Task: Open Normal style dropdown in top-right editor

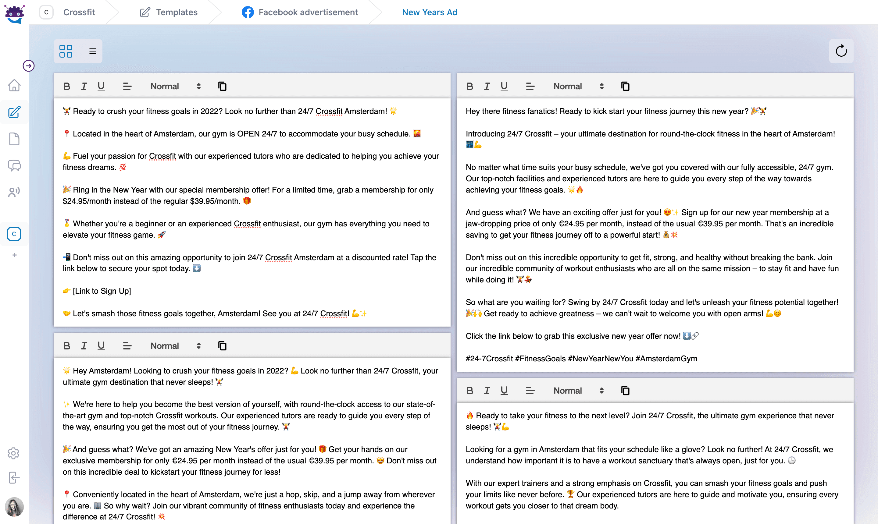Action: (579, 86)
